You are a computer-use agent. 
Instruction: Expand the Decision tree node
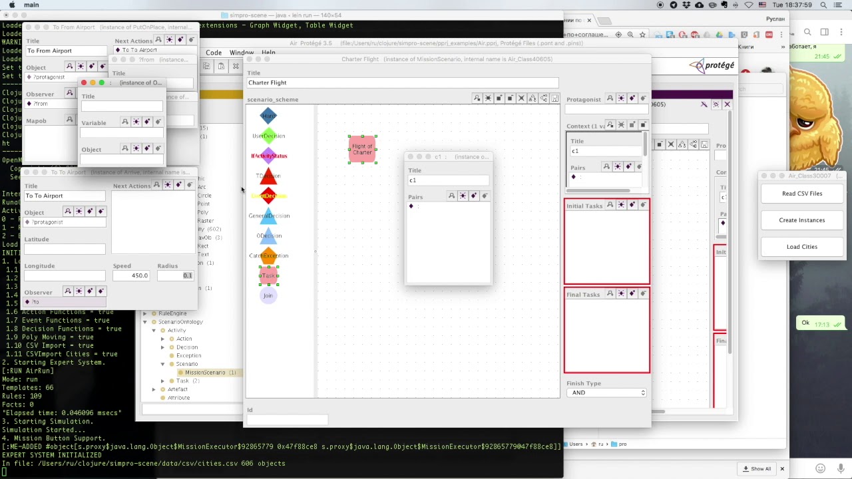(162, 347)
